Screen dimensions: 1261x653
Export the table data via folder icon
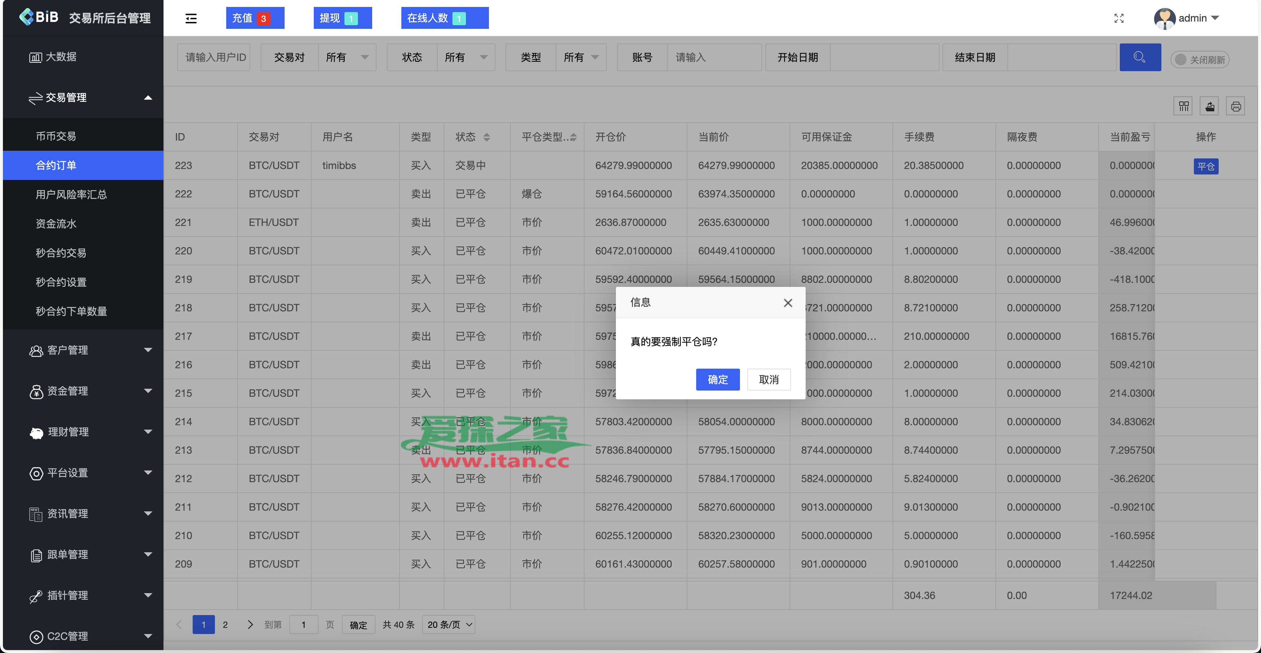tap(1209, 106)
